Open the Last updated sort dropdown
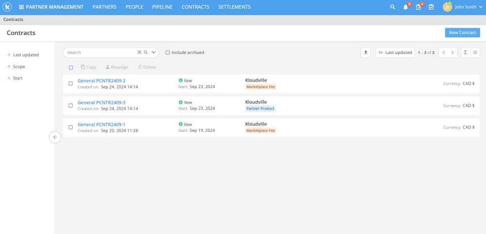This screenshot has width=486, height=234. click(x=395, y=53)
